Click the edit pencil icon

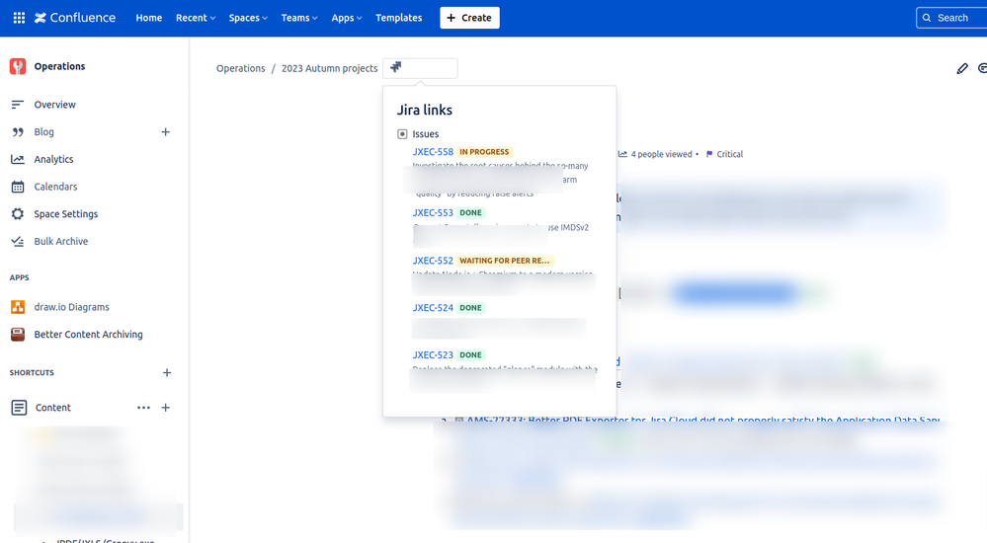[x=962, y=68]
